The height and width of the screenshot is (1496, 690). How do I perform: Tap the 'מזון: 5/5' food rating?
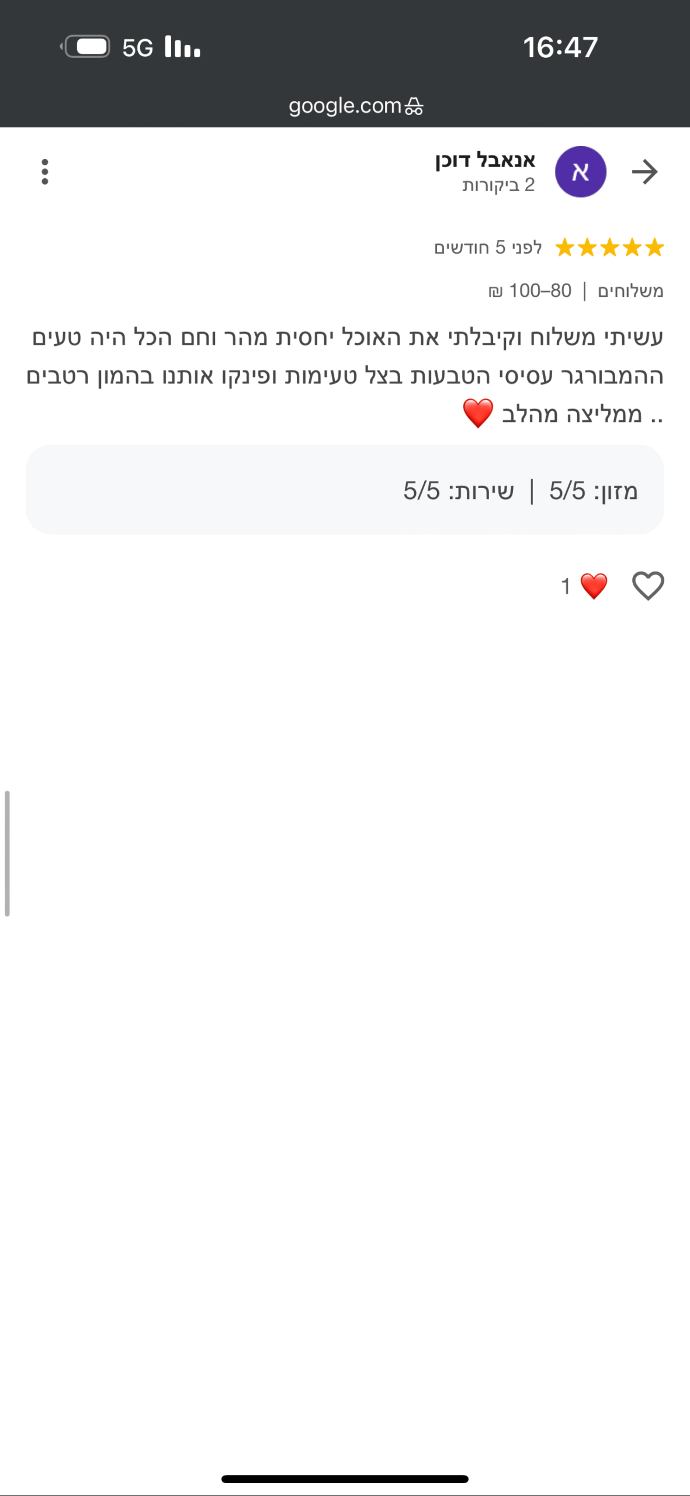coord(593,491)
